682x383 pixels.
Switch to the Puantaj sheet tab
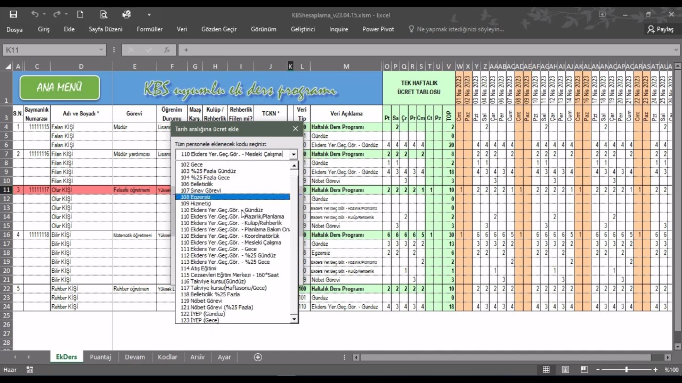(100, 357)
